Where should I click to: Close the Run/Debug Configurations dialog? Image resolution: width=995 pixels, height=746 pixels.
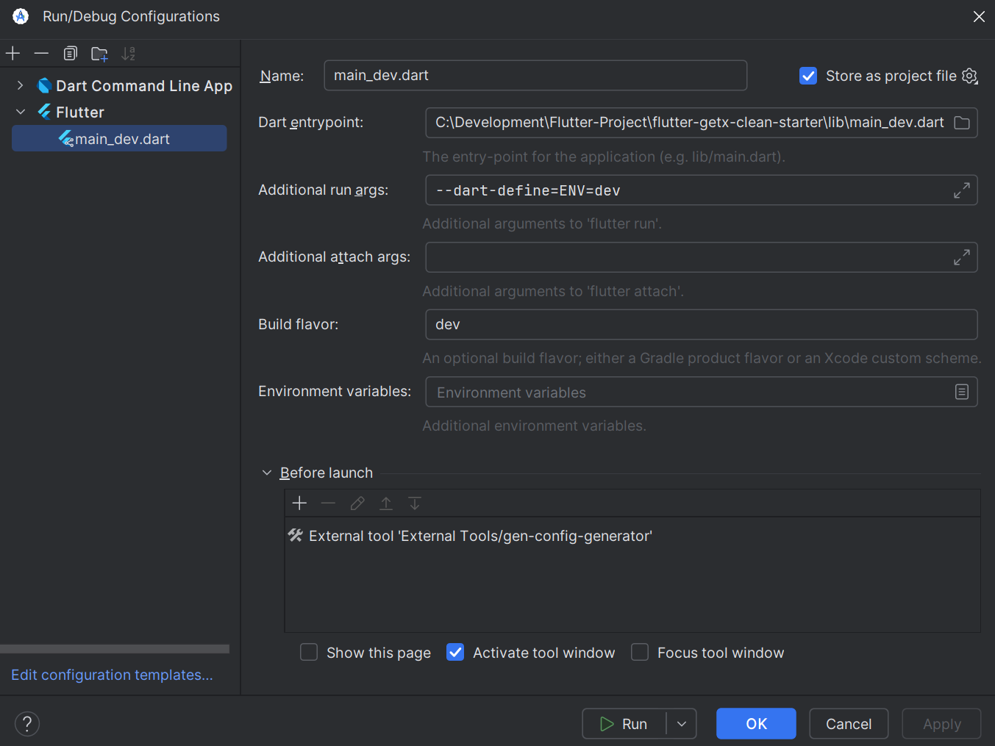pyautogui.click(x=979, y=16)
